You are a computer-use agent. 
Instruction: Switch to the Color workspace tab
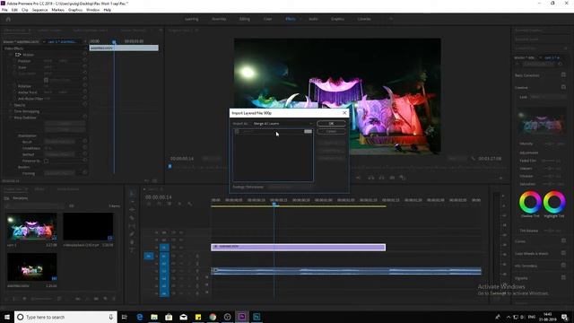pos(268,19)
